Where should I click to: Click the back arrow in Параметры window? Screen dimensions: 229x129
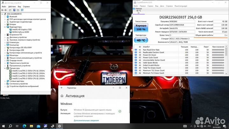62,88
